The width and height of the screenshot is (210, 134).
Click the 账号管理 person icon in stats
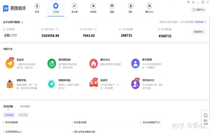(x=4, y=29)
